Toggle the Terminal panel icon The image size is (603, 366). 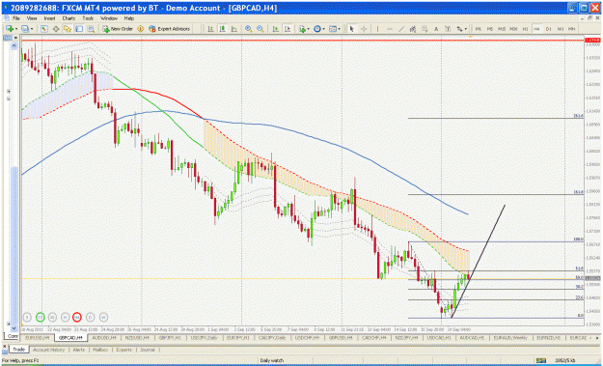point(79,29)
